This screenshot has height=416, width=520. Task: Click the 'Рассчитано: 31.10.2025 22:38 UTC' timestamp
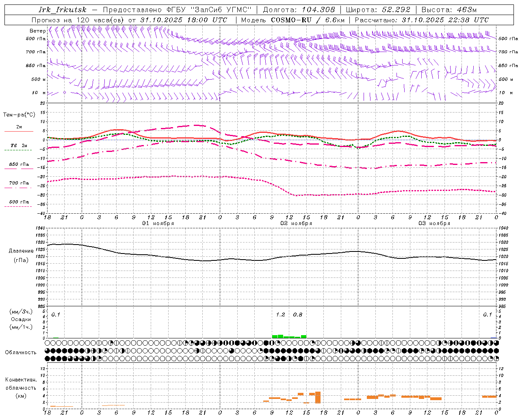coord(422,20)
